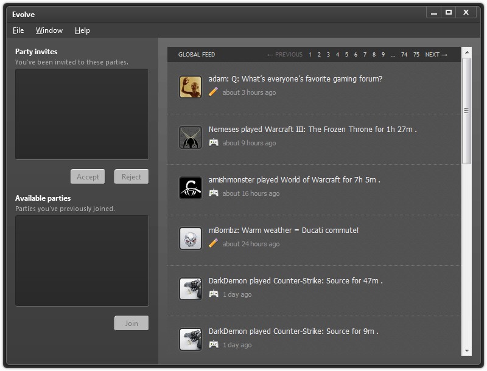
Task: Click the gamepad icon under Nemeses' activity
Action: tap(214, 143)
